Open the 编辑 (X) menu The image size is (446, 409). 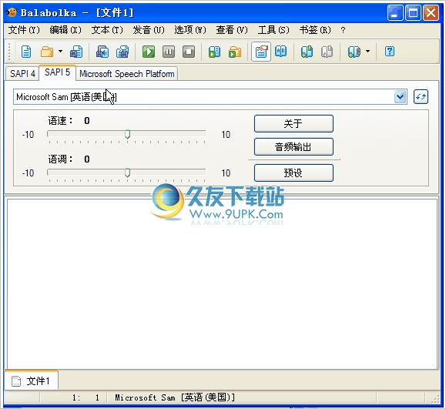[65, 30]
